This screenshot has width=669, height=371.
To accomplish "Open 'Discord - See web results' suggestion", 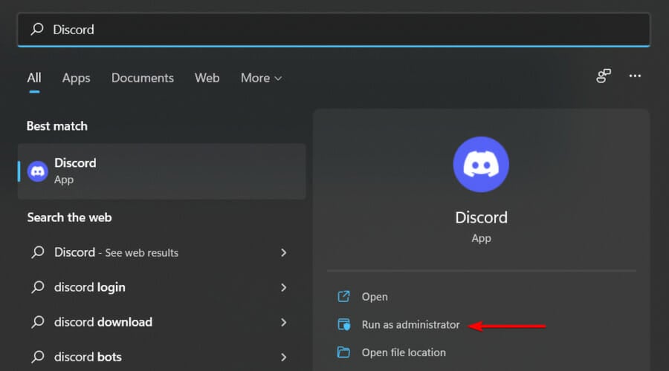I will (162, 252).
